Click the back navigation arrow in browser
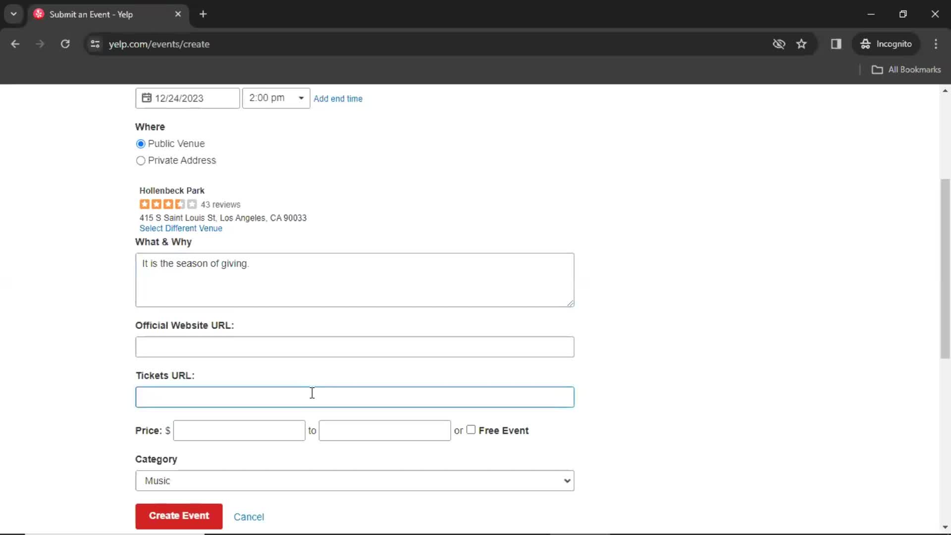951x535 pixels. [x=16, y=44]
